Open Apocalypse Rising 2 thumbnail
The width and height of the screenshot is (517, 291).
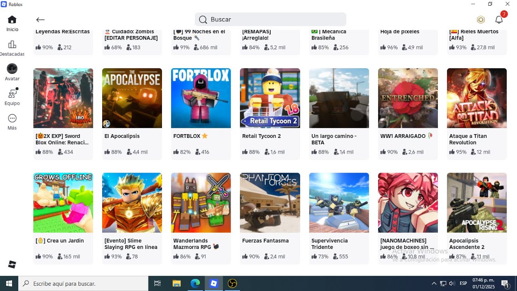477,203
